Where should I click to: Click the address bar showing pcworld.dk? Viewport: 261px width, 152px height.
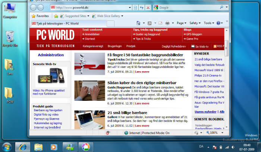(x=89, y=7)
